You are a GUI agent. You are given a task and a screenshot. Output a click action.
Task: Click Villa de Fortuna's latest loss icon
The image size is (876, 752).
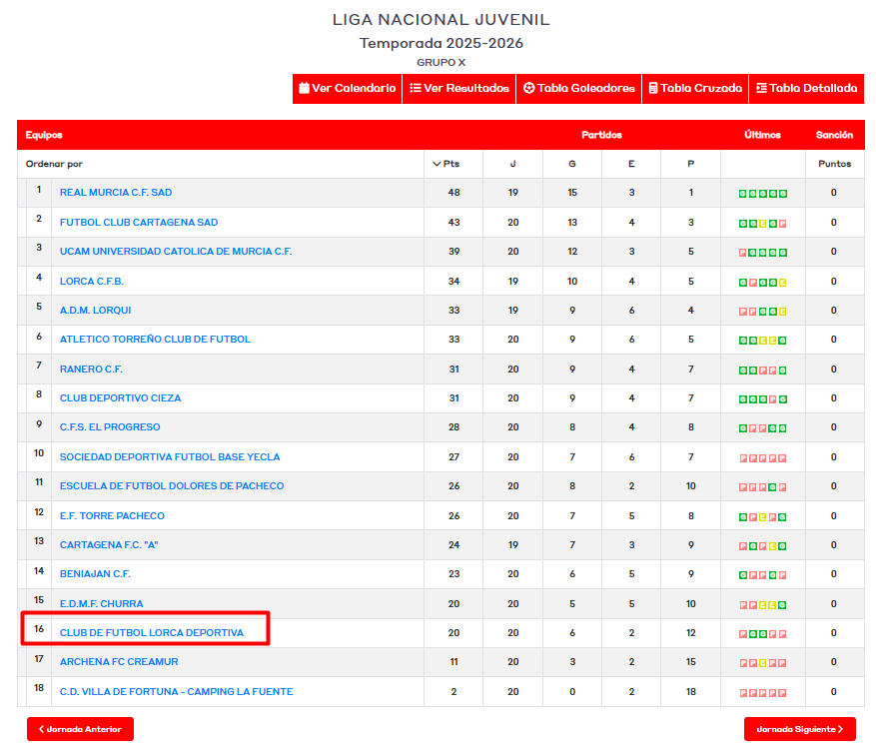(783, 693)
